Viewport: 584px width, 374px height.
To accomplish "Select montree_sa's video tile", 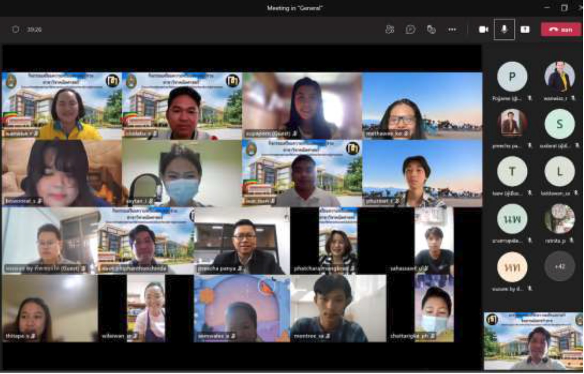I will [338, 308].
